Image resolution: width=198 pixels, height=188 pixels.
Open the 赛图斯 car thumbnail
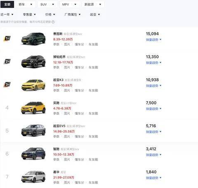click(x=33, y=39)
